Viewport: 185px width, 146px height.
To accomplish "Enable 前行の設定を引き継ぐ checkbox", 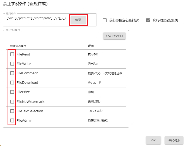I will [105, 20].
